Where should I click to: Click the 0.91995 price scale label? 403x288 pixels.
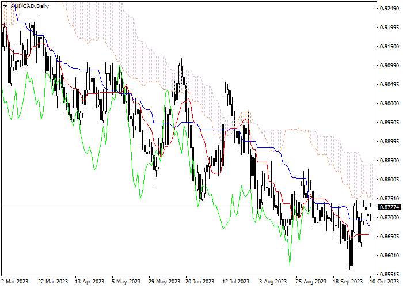388,28
